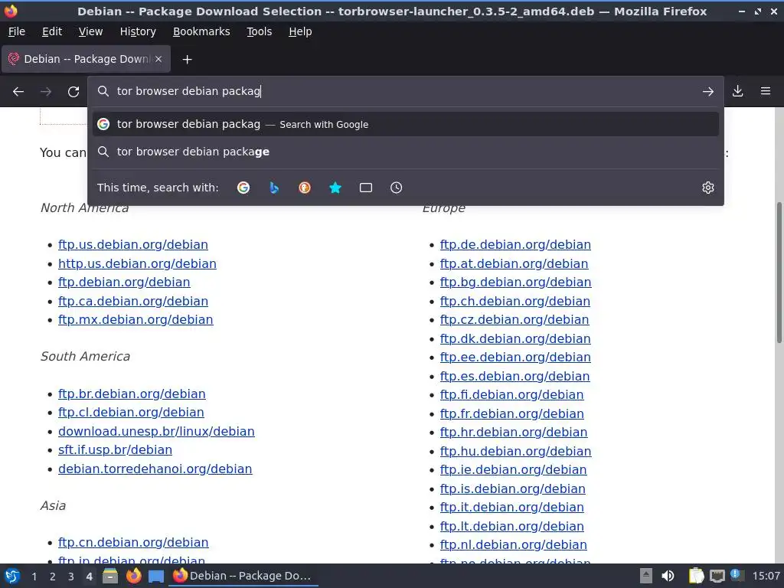Screen dimensions: 784x588
Task: Click the 15:07 clock in taskbar
Action: pyautogui.click(x=766, y=576)
